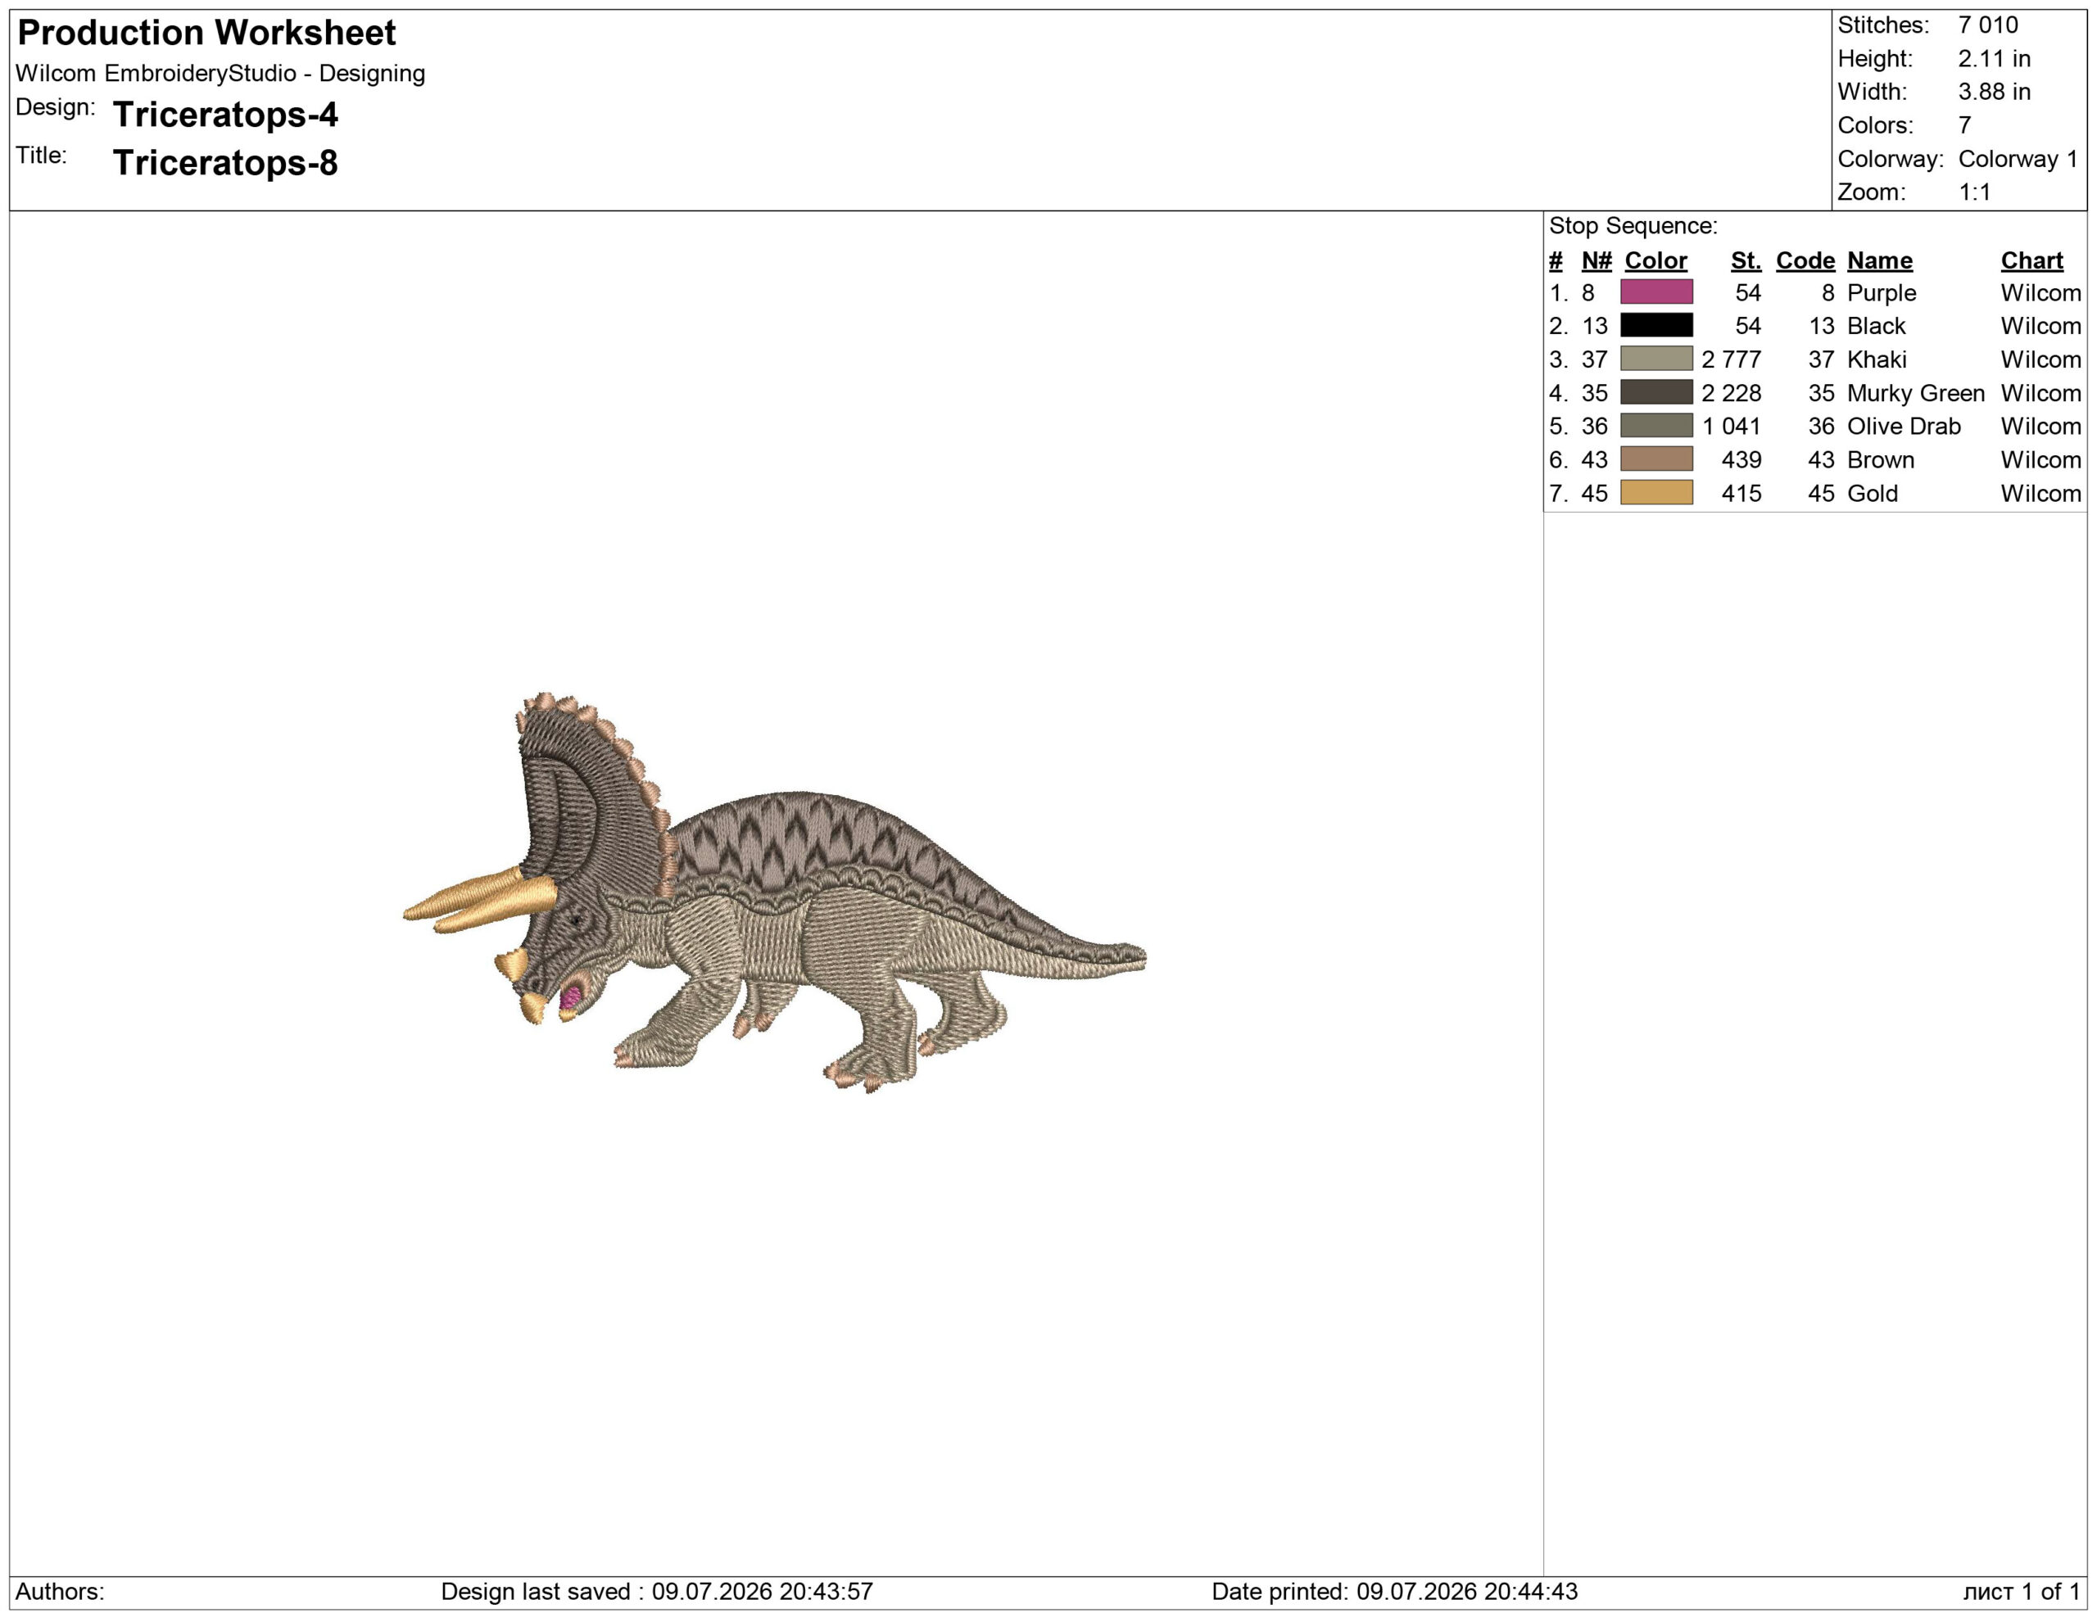Click the stitch count '415'
The height and width of the screenshot is (1613, 2097).
[1741, 493]
